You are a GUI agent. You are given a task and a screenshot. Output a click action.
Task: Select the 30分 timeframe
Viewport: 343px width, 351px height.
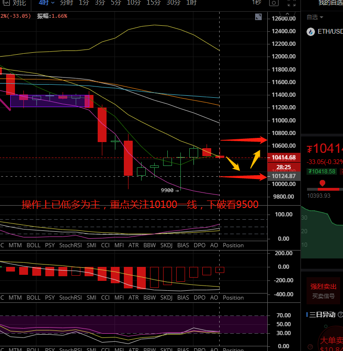click(x=173, y=3)
